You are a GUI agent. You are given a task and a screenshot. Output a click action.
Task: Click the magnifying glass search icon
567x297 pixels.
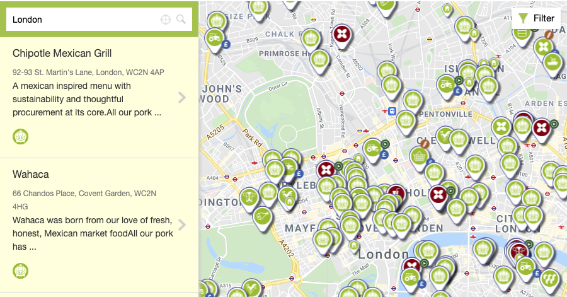tap(181, 20)
